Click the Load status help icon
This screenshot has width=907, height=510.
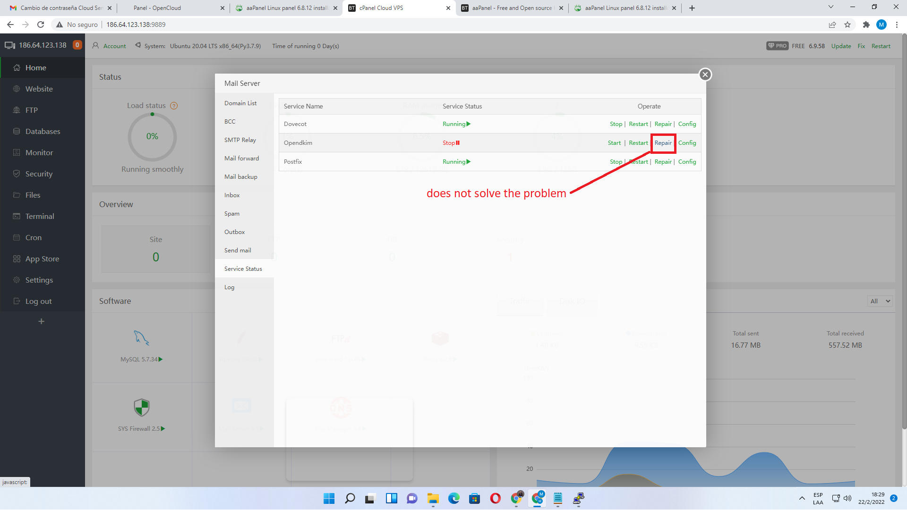pyautogui.click(x=174, y=106)
